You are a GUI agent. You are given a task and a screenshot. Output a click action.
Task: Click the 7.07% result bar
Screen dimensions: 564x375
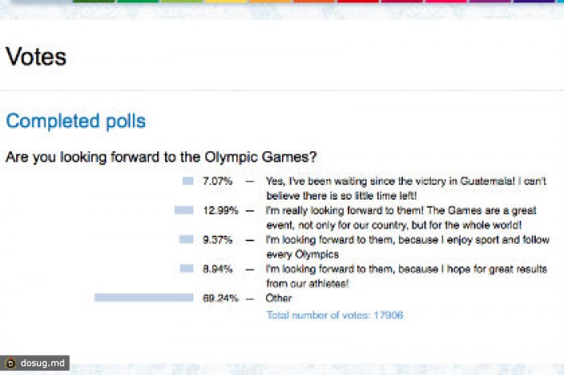coord(188,181)
